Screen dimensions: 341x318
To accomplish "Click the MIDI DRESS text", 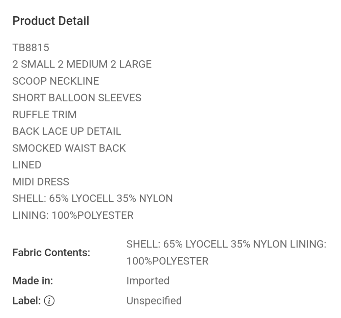I will (x=41, y=182).
